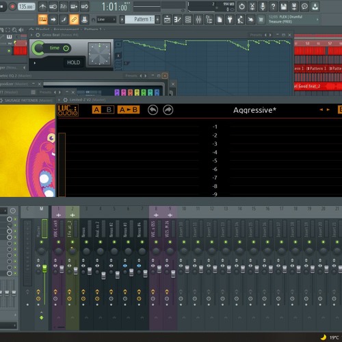
Task: Open Gross Beat plugin options menu arrow
Action: coord(31,35)
